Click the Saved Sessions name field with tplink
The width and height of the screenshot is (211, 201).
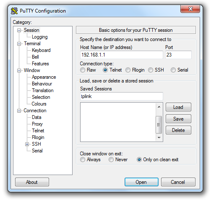[122, 96]
